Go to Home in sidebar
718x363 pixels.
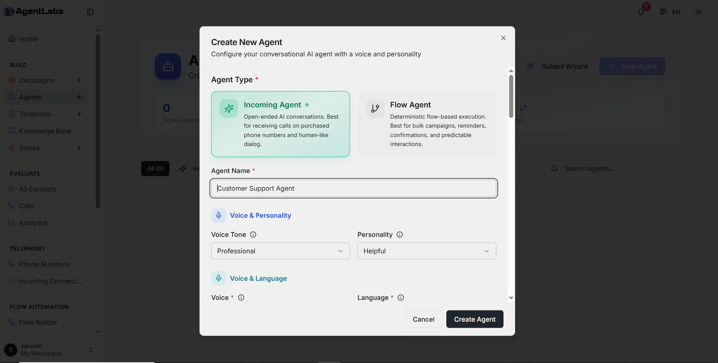point(46,39)
